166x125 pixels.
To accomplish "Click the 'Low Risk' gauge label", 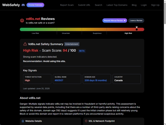I will [35, 33].
